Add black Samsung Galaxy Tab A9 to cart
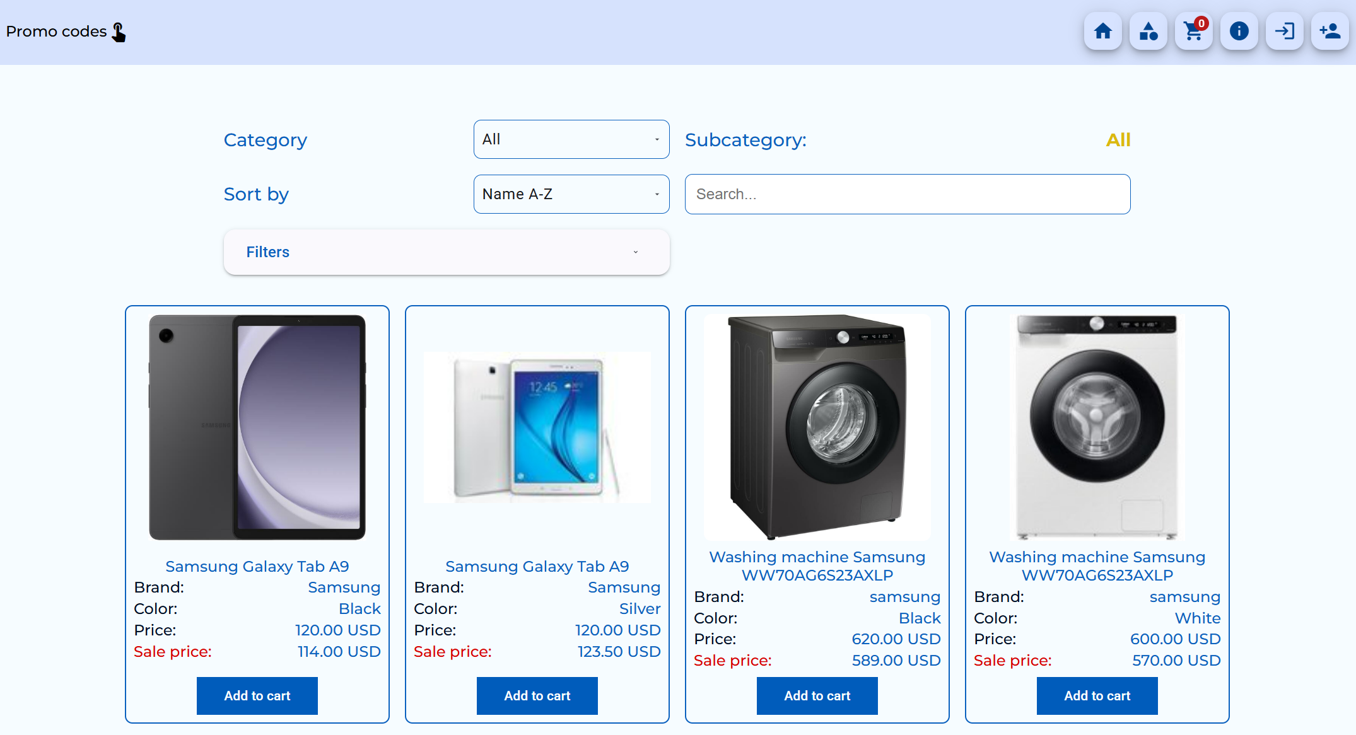The height and width of the screenshot is (735, 1356). pos(257,695)
